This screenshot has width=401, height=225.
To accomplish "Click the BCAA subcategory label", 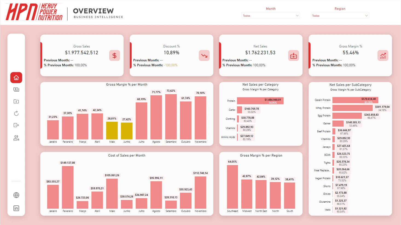I will (327, 155).
